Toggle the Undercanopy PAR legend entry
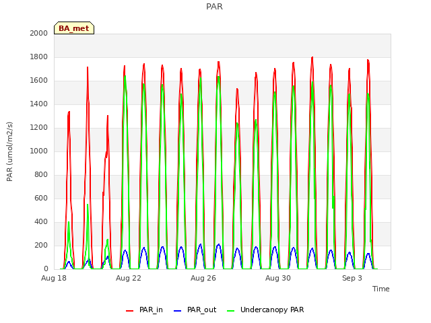The width and height of the screenshot is (431, 323). [x=265, y=310]
